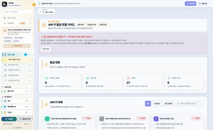The width and height of the screenshot is (213, 130).
Task: Click the icon of the fifth recent-use item
Action: click(5, 81)
